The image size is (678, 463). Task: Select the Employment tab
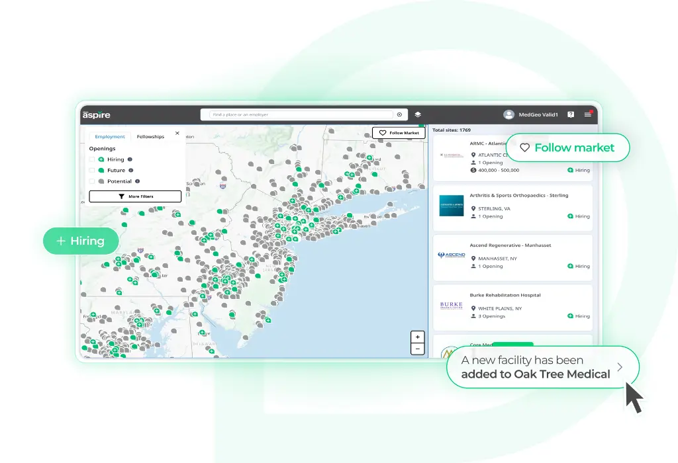(x=110, y=136)
